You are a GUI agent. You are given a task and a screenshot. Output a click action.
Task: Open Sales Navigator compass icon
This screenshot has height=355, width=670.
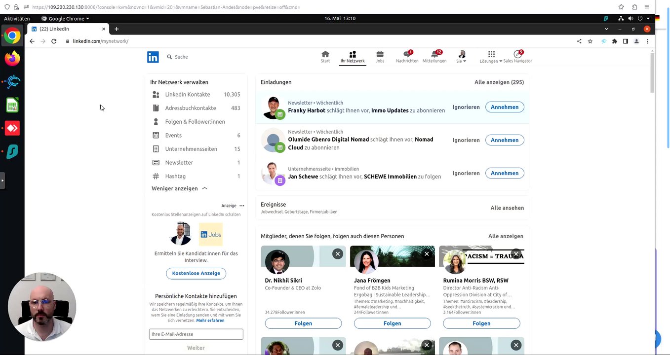point(517,57)
